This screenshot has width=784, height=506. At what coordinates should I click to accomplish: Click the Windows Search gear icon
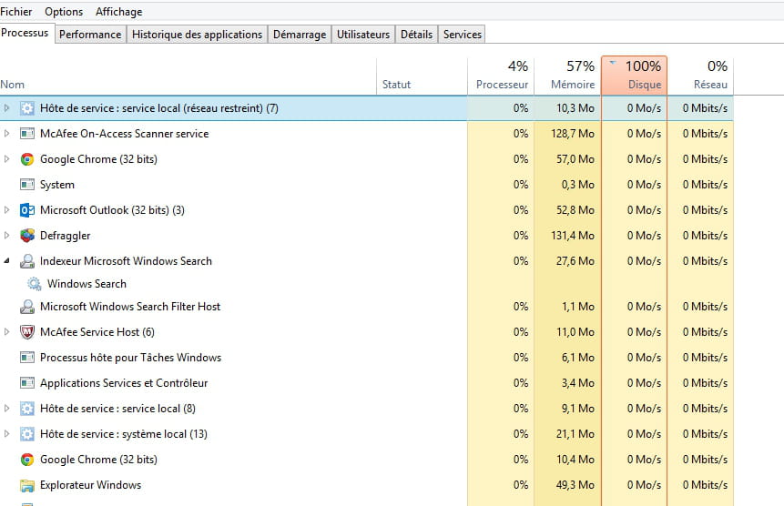coord(34,284)
